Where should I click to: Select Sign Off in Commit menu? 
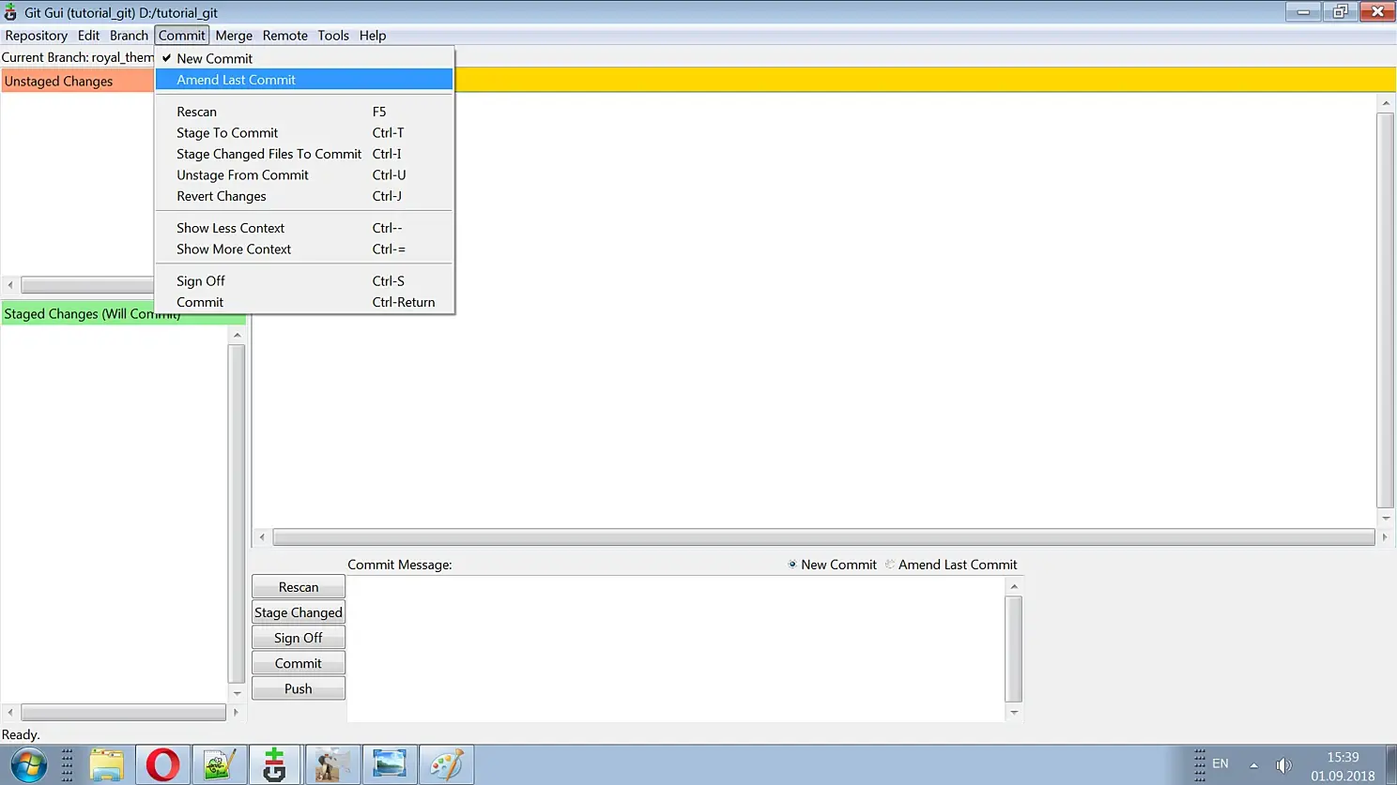[304, 281]
